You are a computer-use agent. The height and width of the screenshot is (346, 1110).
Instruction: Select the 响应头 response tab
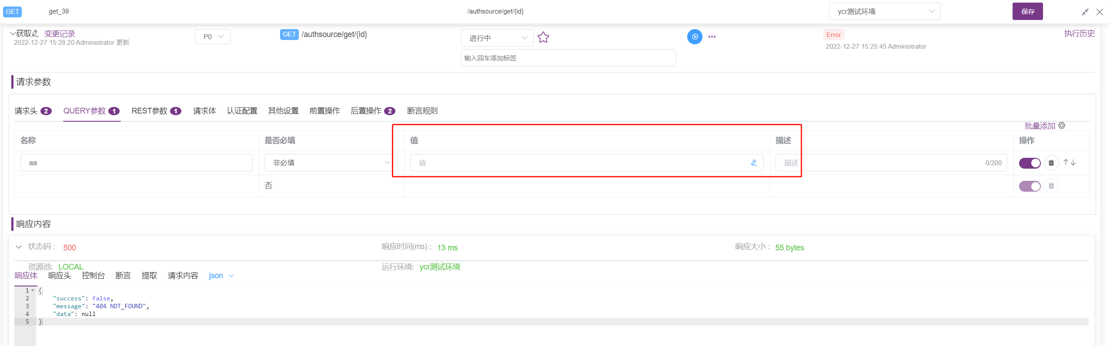60,276
